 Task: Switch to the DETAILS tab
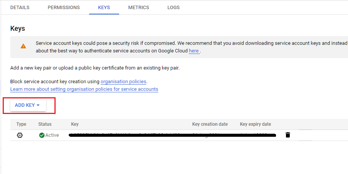(x=20, y=8)
